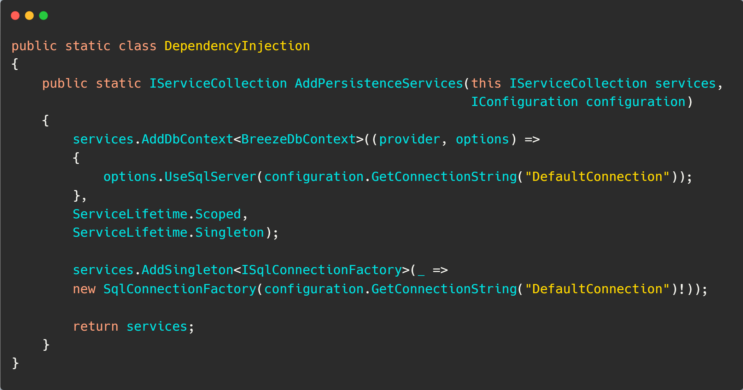Click the green maximize window dot
The width and height of the screenshot is (743, 390).
click(x=43, y=16)
